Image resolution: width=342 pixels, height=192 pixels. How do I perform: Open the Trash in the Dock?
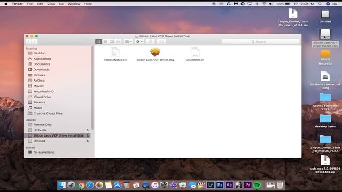pyautogui.click(x=280, y=185)
